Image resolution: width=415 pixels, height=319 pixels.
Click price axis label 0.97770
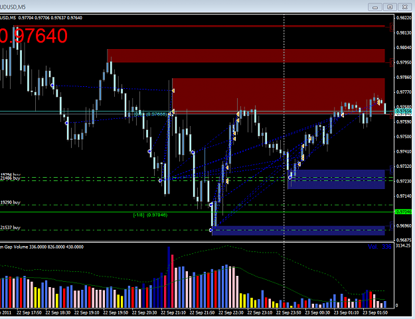(404, 92)
